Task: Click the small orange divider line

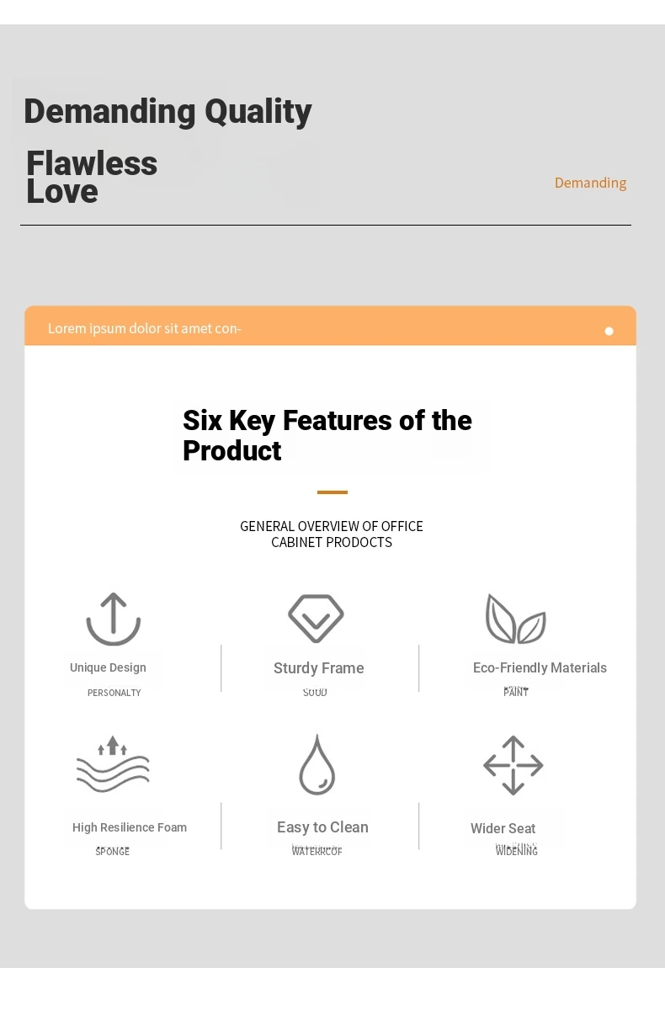Action: [332, 492]
